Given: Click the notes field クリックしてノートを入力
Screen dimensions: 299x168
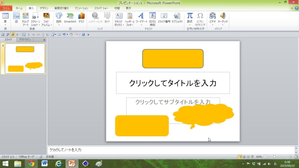Looking at the screenshot, I should 171,150.
